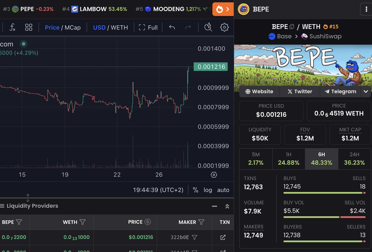The image size is (372, 252).
Task: Open the fx indicators tool
Action: [12, 27]
